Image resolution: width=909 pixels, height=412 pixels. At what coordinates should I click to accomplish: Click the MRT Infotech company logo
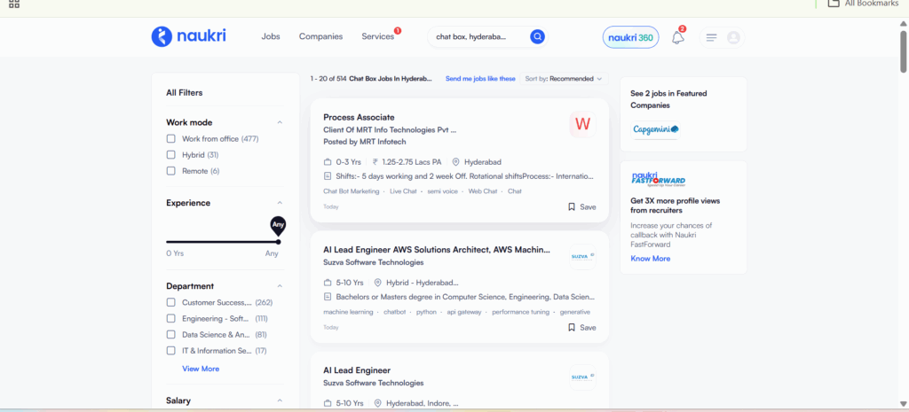click(582, 124)
